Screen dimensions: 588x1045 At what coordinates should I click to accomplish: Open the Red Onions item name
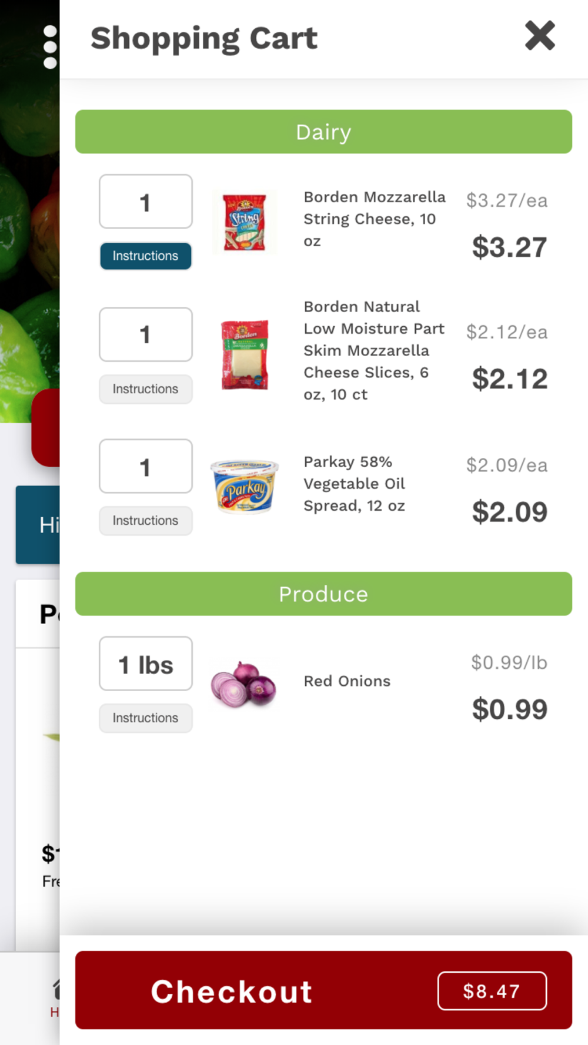pyautogui.click(x=347, y=681)
